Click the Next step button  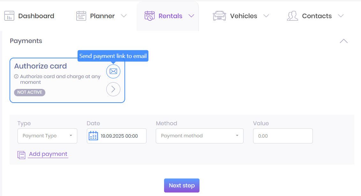click(182, 185)
